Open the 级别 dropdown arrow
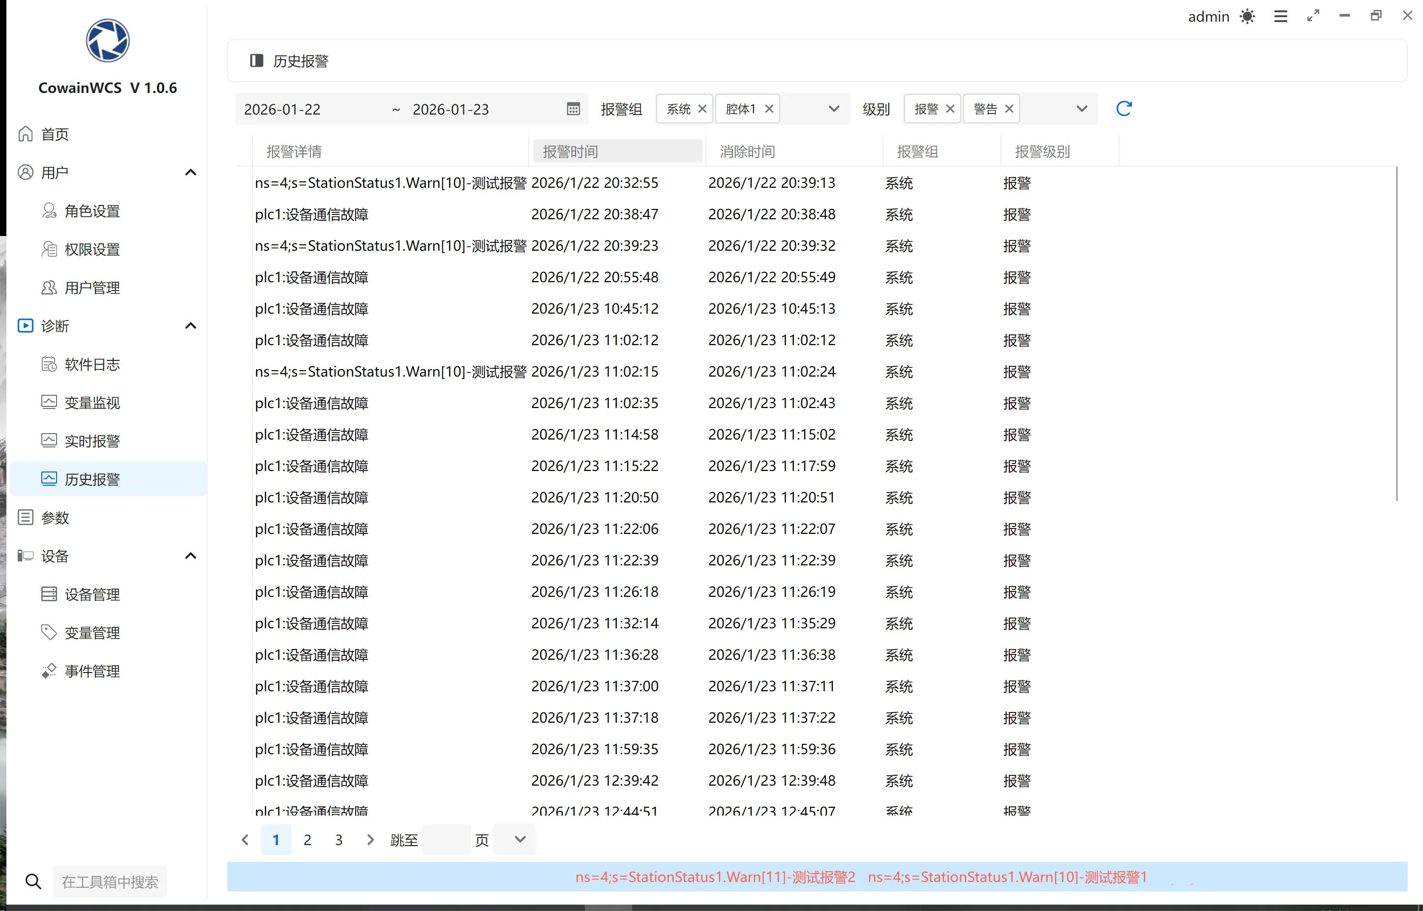The height and width of the screenshot is (911, 1423). click(1082, 109)
